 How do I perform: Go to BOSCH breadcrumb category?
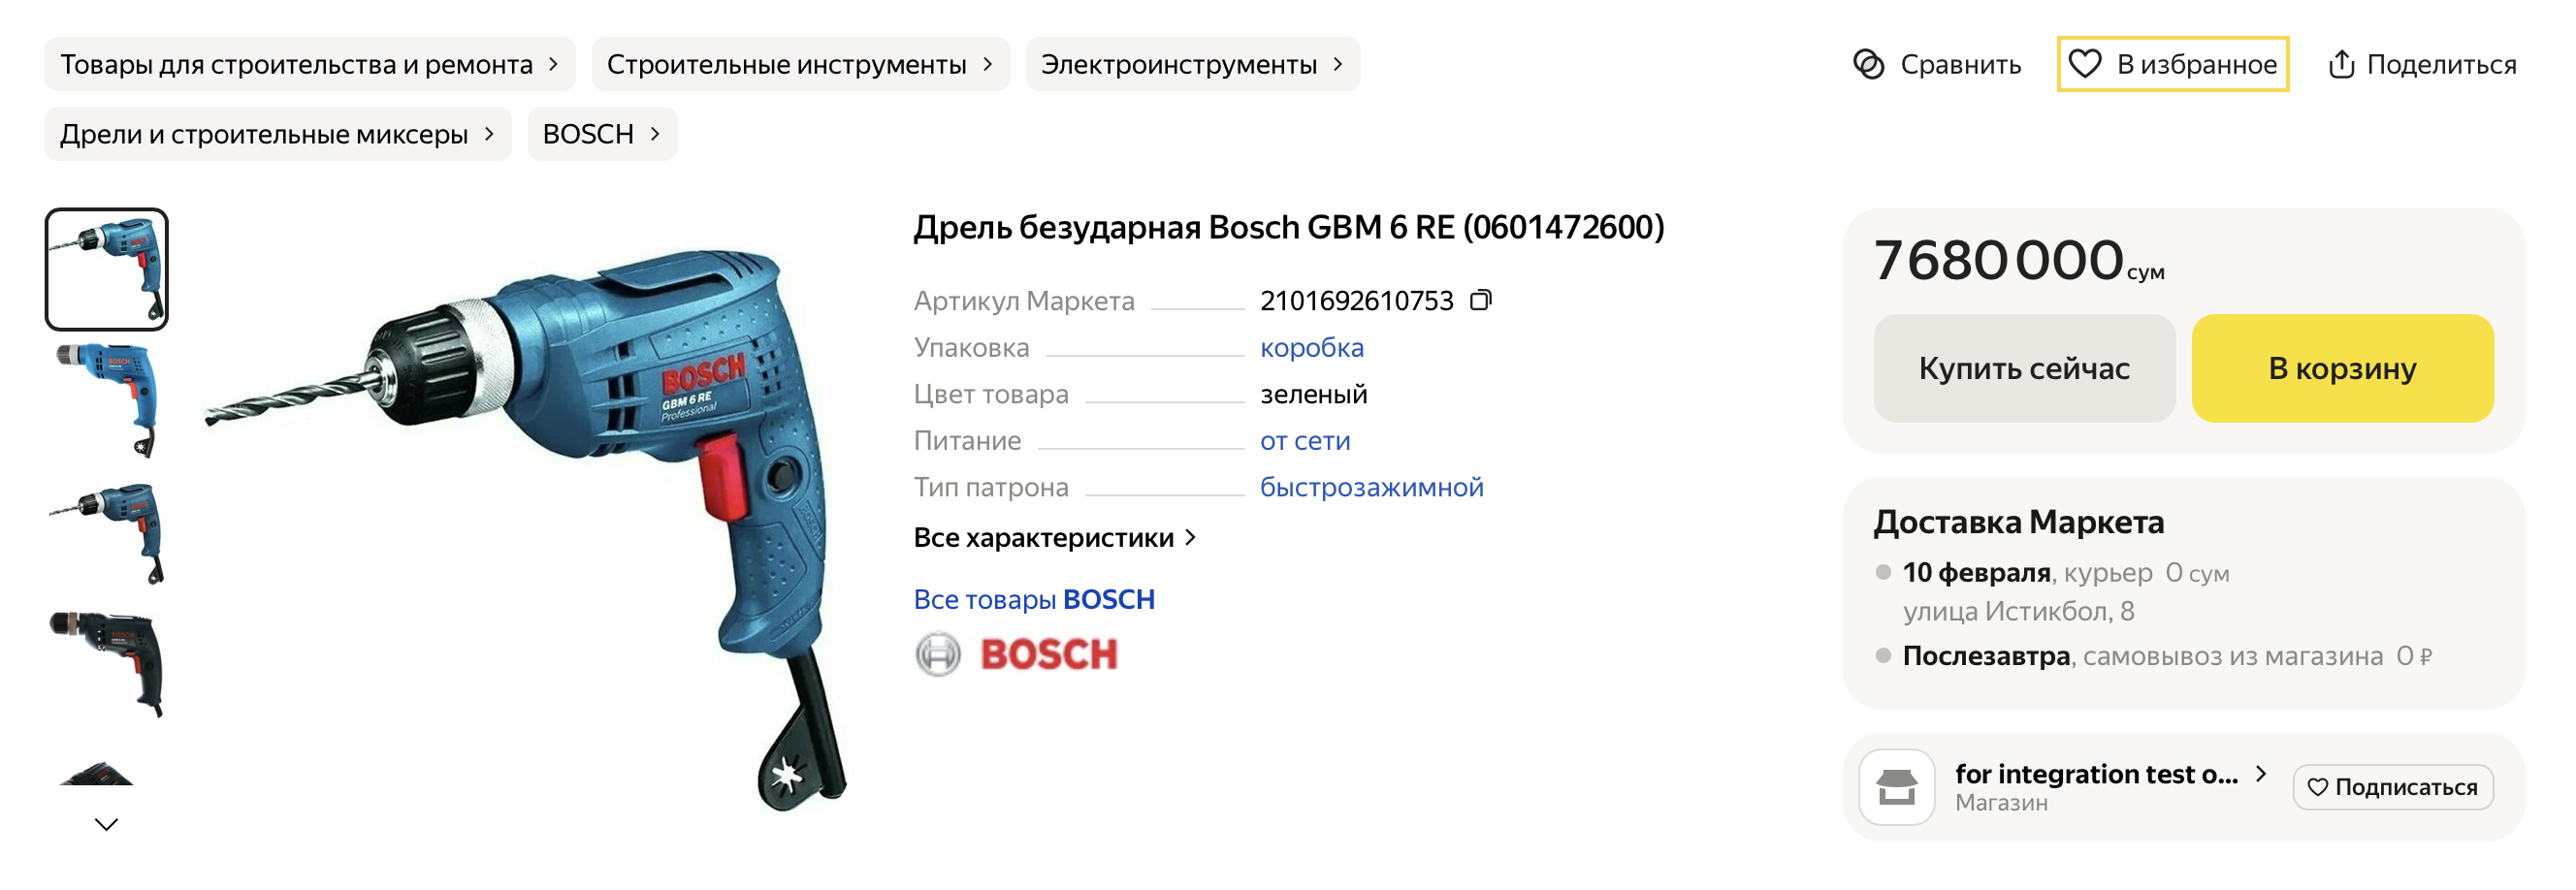pyautogui.click(x=601, y=134)
